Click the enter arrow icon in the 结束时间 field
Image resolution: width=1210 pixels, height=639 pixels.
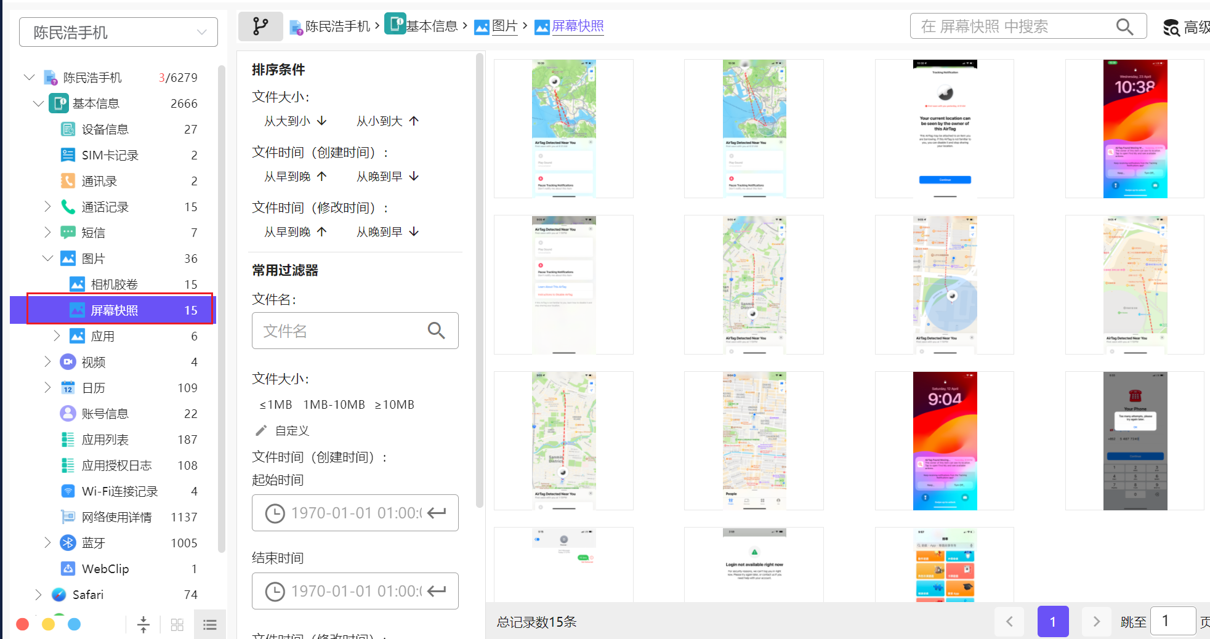[x=437, y=591]
